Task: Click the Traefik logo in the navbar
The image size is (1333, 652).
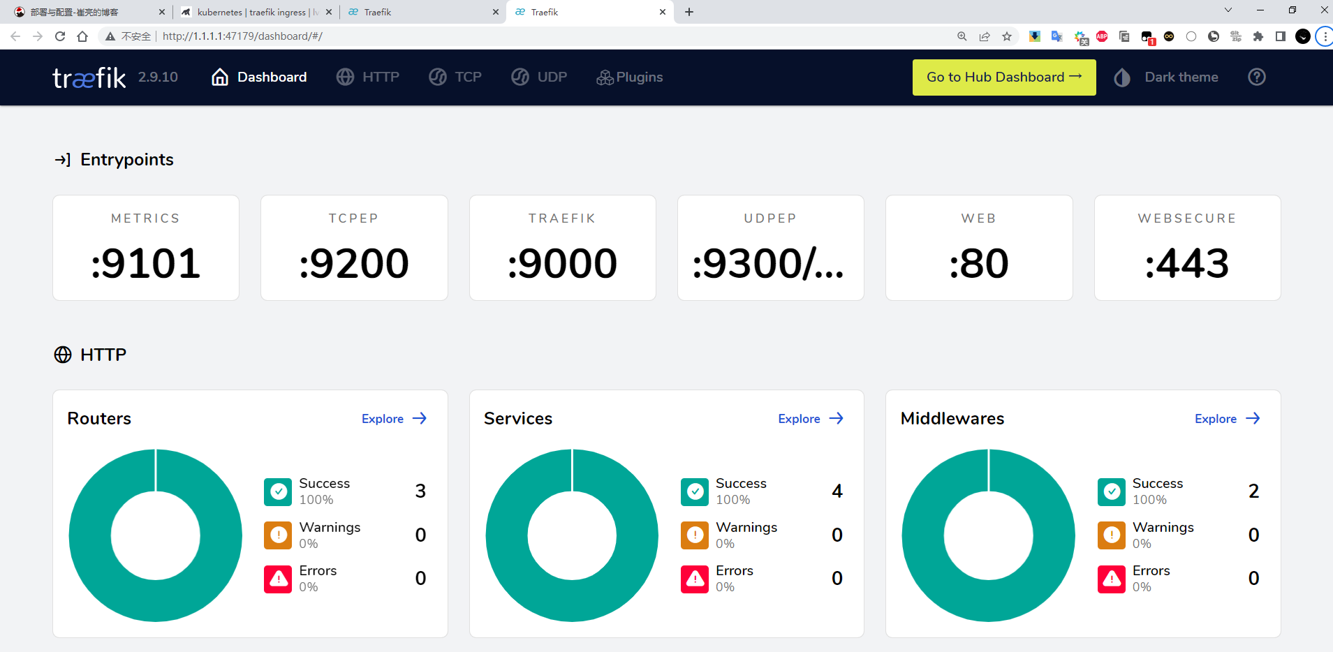Action: [89, 77]
